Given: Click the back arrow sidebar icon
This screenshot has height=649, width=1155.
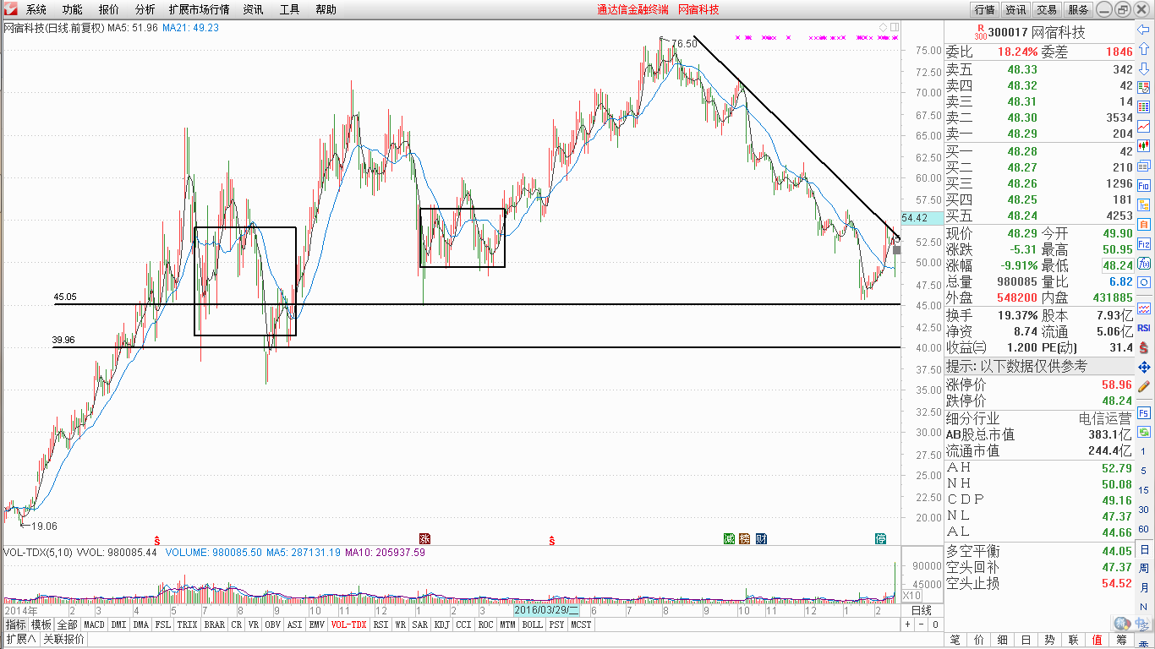Looking at the screenshot, I should tap(1144, 29).
